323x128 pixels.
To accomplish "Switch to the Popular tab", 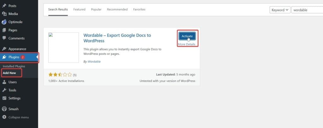I will [x=96, y=9].
